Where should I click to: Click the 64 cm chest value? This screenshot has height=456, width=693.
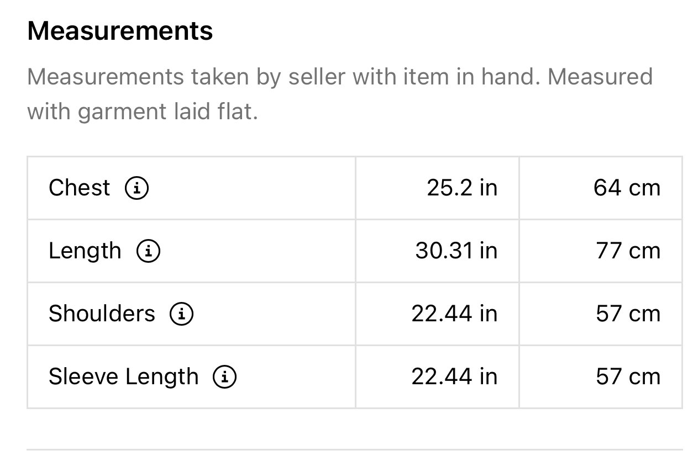pyautogui.click(x=627, y=188)
